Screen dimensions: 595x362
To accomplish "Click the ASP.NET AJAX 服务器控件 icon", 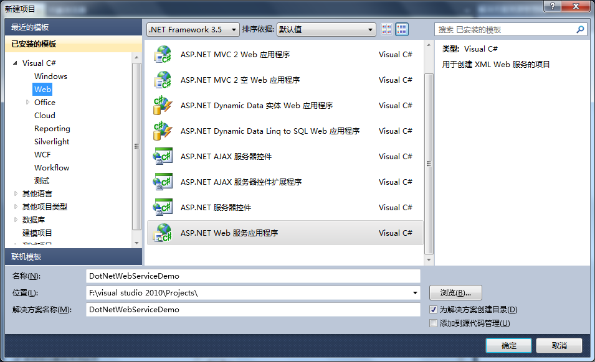I will 163,156.
